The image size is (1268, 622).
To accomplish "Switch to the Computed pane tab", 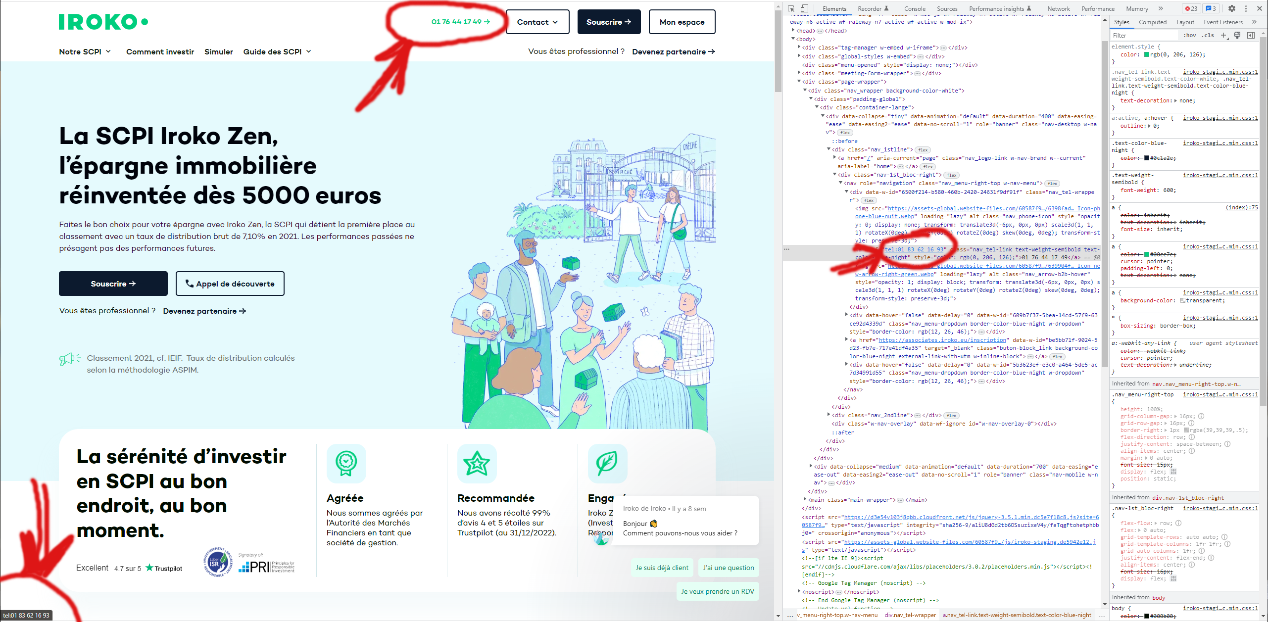I will (x=1152, y=22).
